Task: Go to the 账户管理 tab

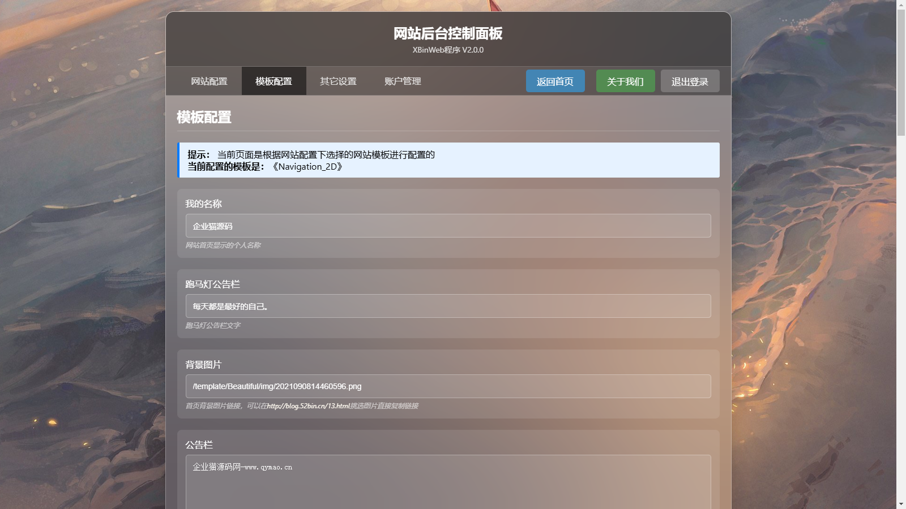Action: tap(403, 81)
